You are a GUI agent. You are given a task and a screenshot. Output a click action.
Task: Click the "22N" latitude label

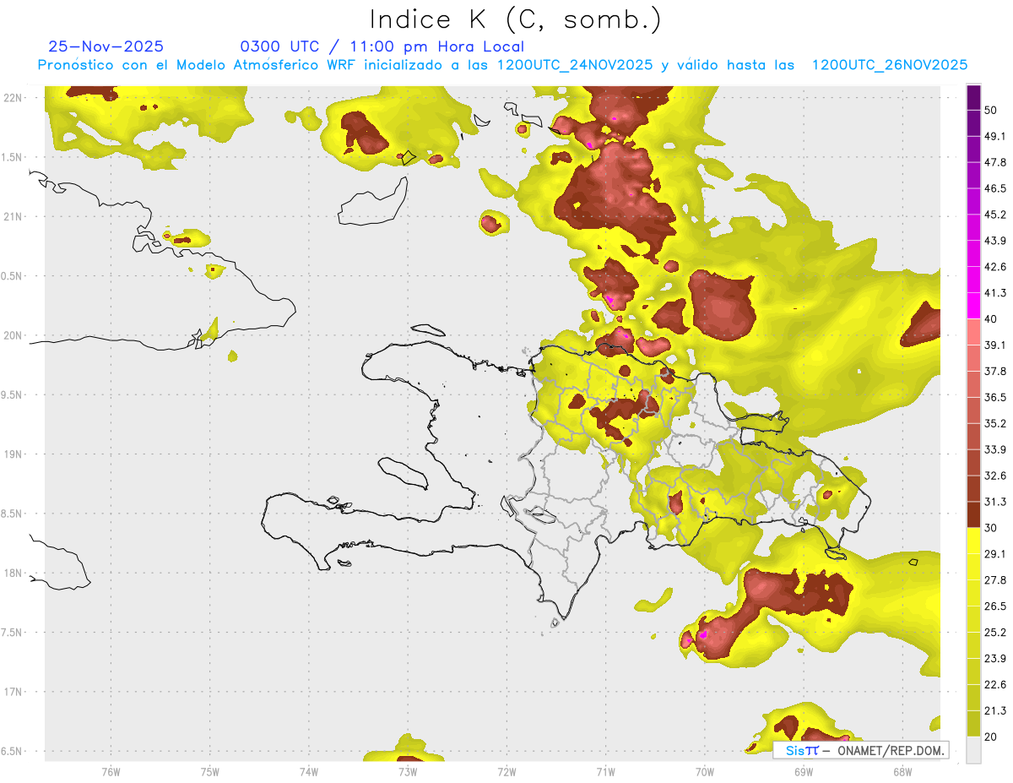coord(13,98)
